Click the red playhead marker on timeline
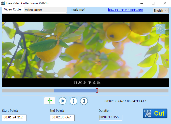 97,91
